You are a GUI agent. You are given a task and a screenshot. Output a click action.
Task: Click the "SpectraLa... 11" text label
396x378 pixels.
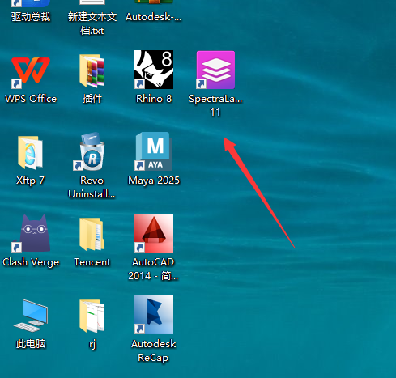[x=215, y=105]
